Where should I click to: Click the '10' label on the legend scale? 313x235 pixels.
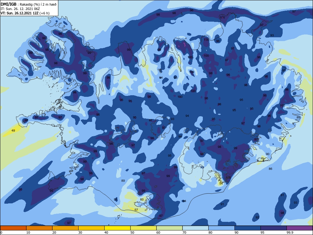pyautogui.click(x=28, y=232)
